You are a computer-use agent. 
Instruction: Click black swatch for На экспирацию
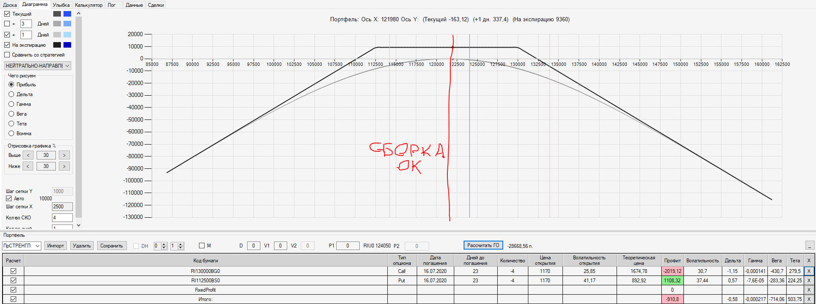(x=57, y=45)
